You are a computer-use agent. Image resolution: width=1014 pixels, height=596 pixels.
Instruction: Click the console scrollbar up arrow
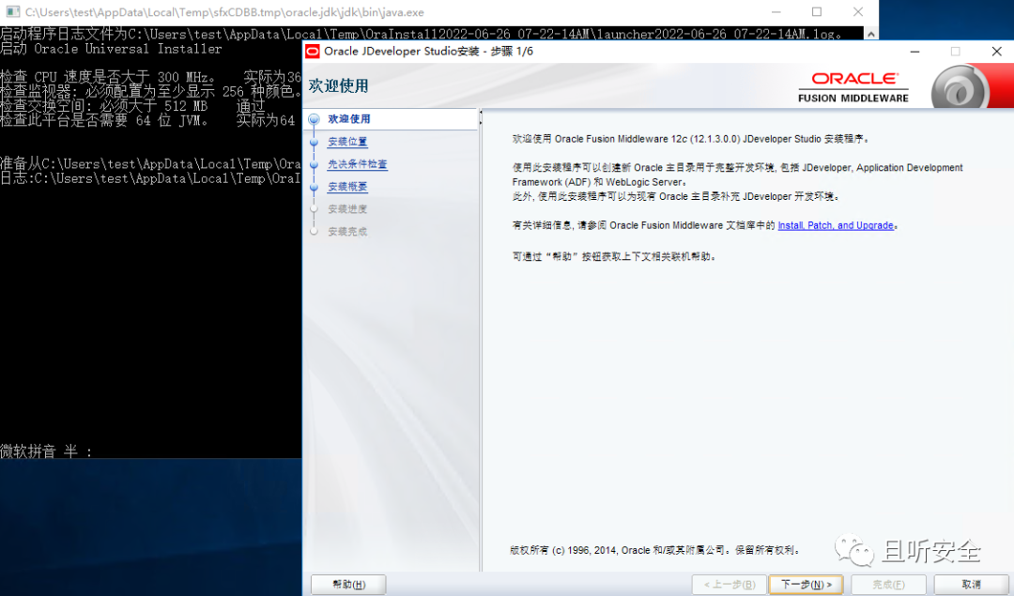871,34
